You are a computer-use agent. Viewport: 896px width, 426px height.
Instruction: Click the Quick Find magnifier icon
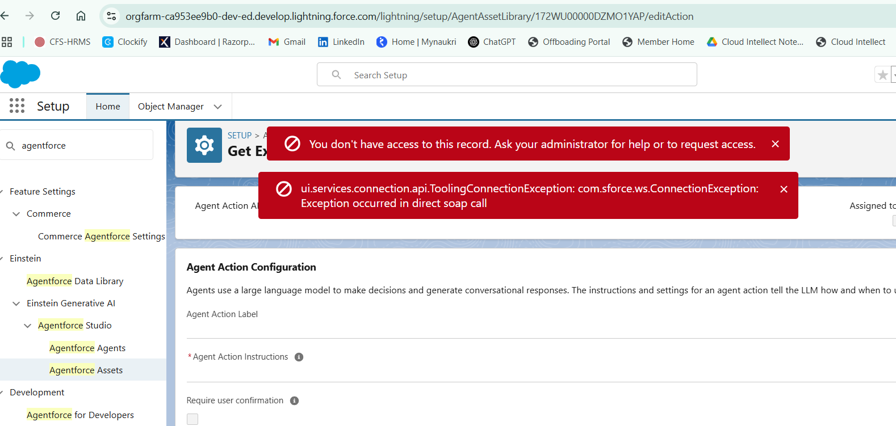click(x=10, y=146)
